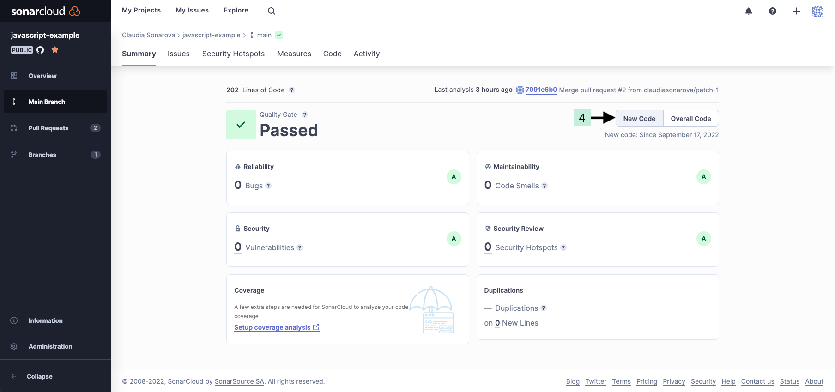Screen dimensions: 835x392
Task: Go to the Measures tab
Action: [x=294, y=54]
